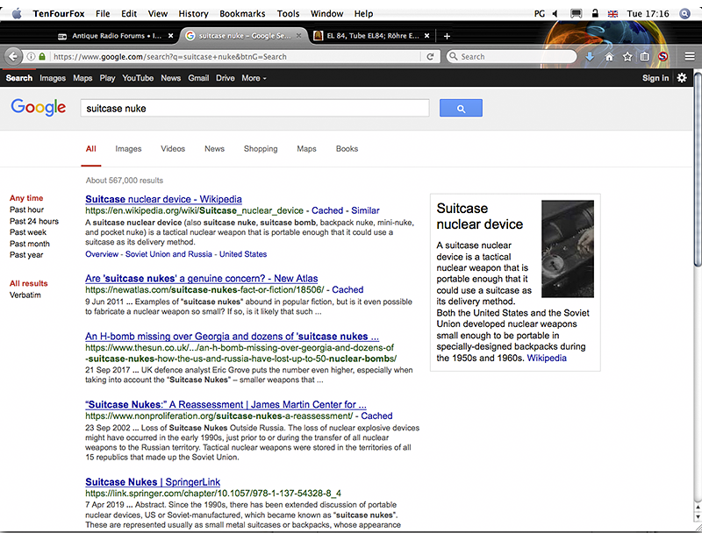702x540 pixels.
Task: Click the Google search input field
Action: [254, 108]
